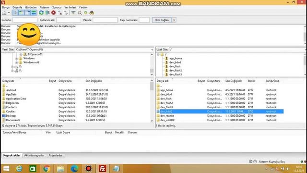Select the dev_bdvd remote folder in list
This screenshot has width=307, height=173.
coord(166,94)
